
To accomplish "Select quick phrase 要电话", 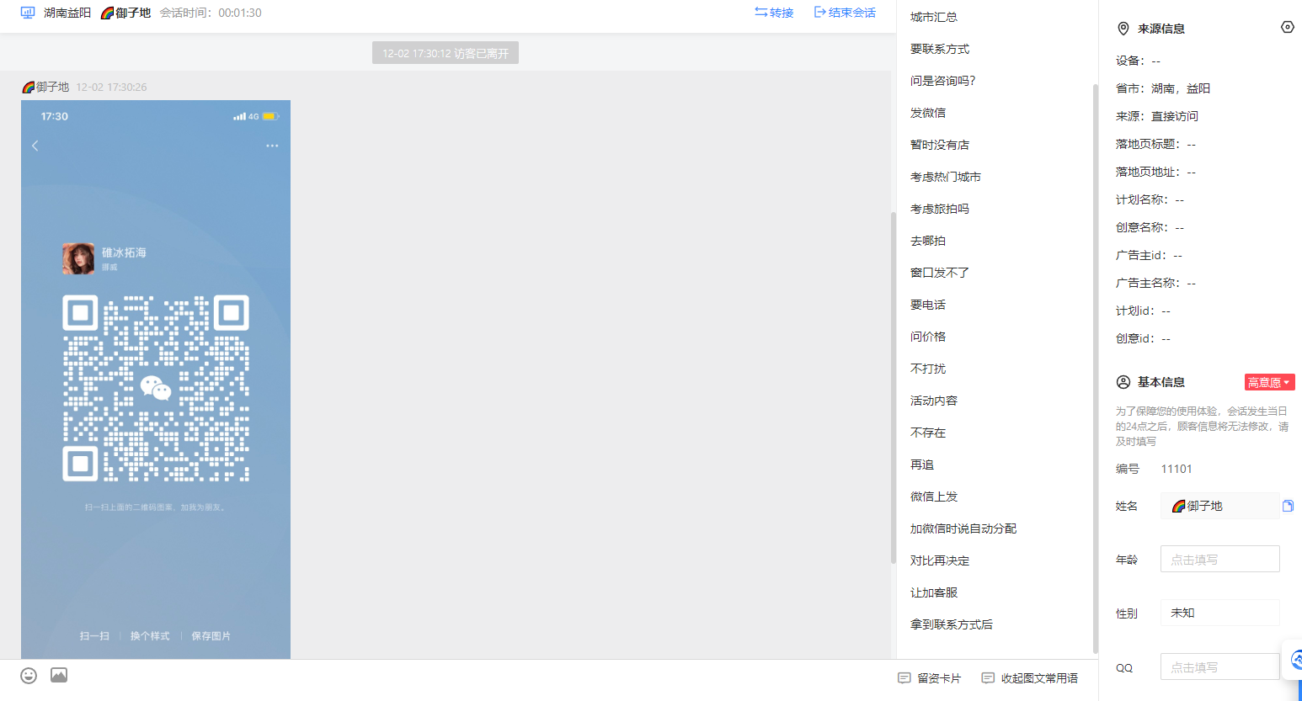I will 927,305.
